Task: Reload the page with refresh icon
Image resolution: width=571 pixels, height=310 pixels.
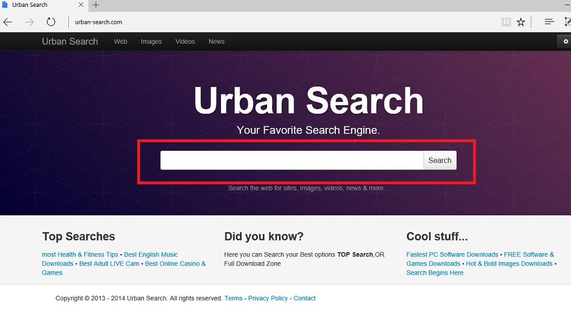Action: click(x=51, y=22)
